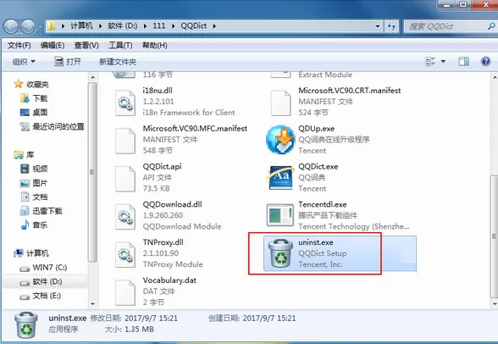Select 文档 library in sidebar
Viewport: 498px width, 344px height.
pos(34,197)
